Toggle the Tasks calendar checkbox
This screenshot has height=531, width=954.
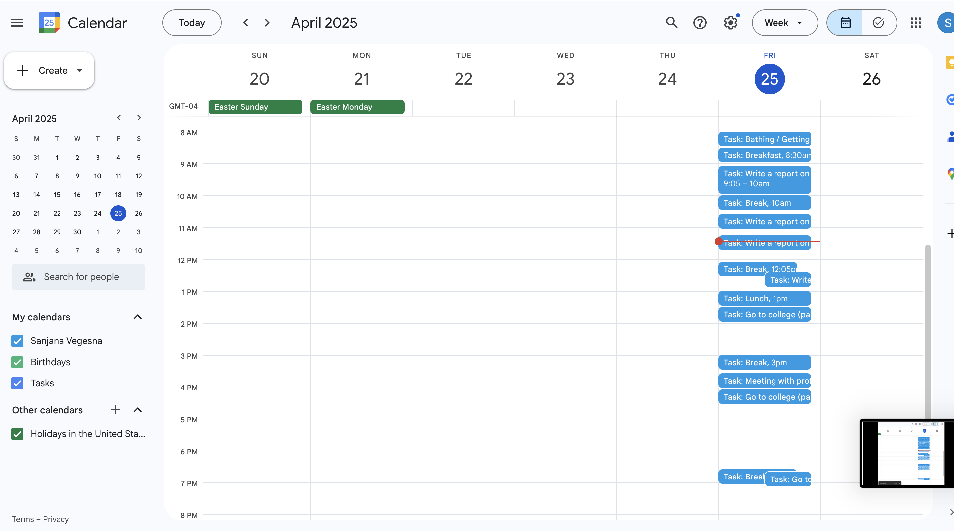coord(17,383)
